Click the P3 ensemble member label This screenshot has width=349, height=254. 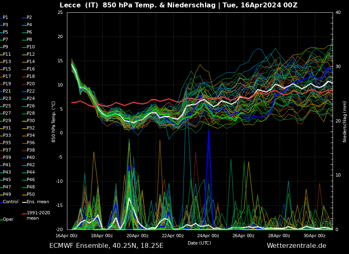coord(4,25)
